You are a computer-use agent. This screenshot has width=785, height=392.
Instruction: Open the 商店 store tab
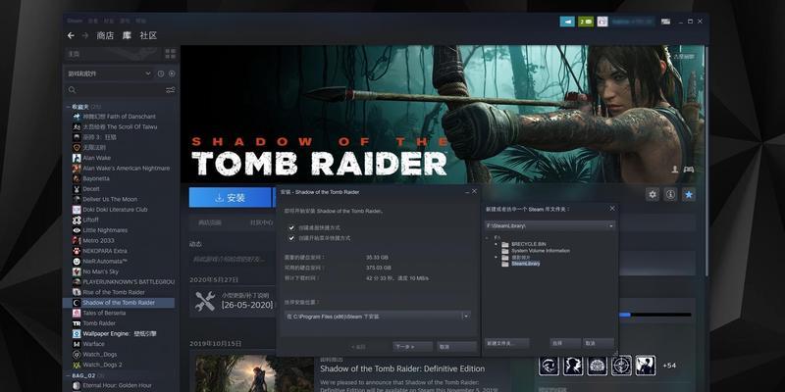tap(105, 35)
